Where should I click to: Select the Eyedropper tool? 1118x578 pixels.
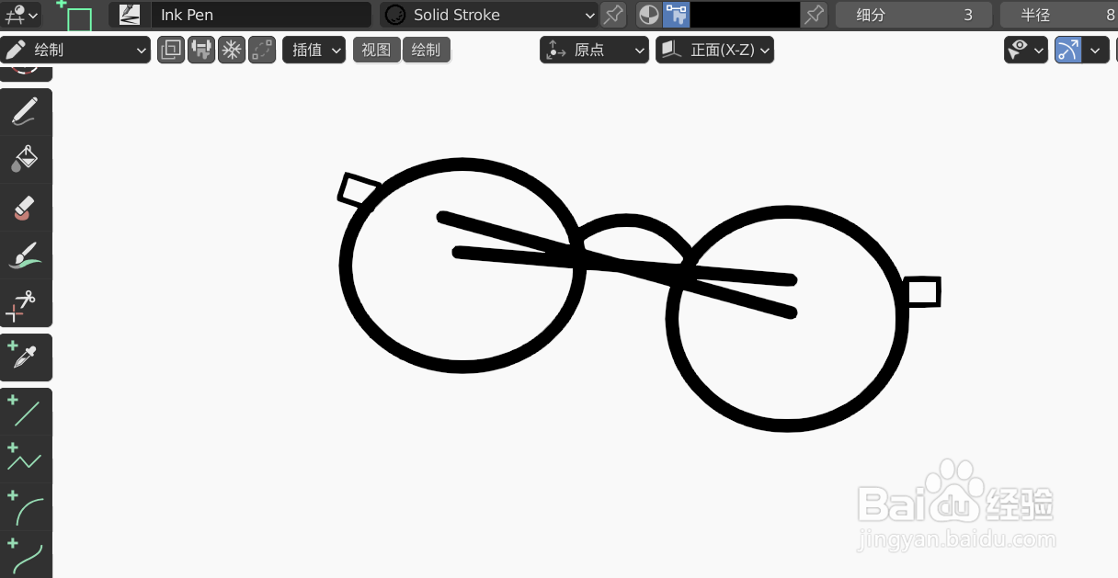26,357
